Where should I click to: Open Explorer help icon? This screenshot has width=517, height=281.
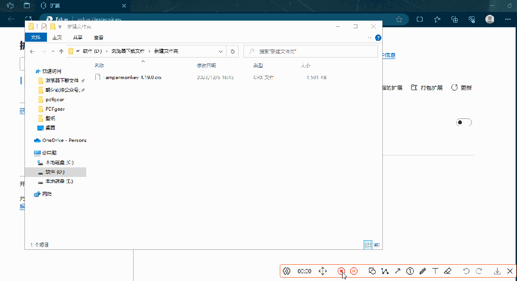(x=378, y=38)
